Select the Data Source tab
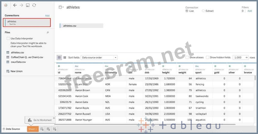 (x=11, y=129)
